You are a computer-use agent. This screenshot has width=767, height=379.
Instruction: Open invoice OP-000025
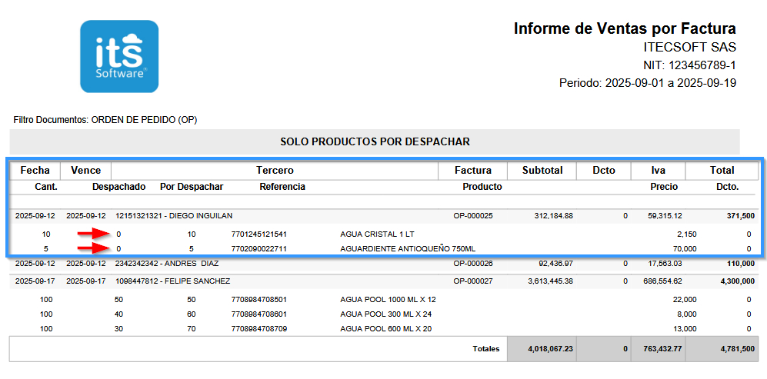tap(472, 216)
